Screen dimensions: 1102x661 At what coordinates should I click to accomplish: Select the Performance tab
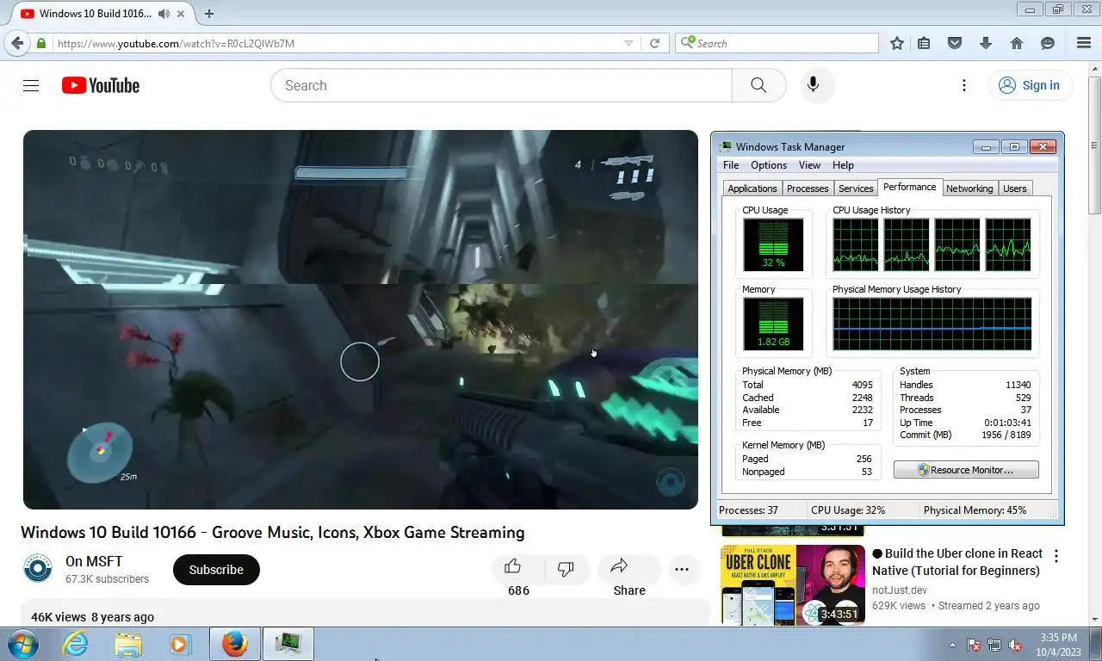pyautogui.click(x=910, y=187)
